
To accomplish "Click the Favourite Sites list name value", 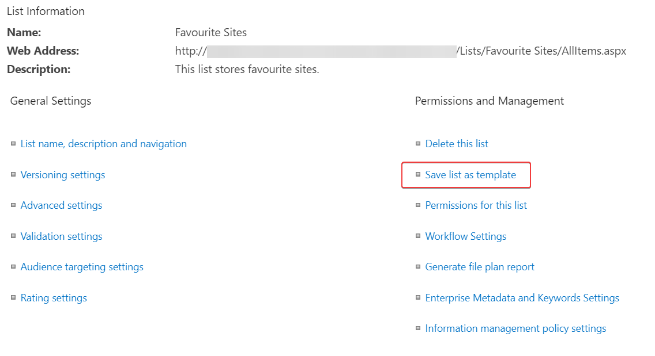I will [x=211, y=33].
